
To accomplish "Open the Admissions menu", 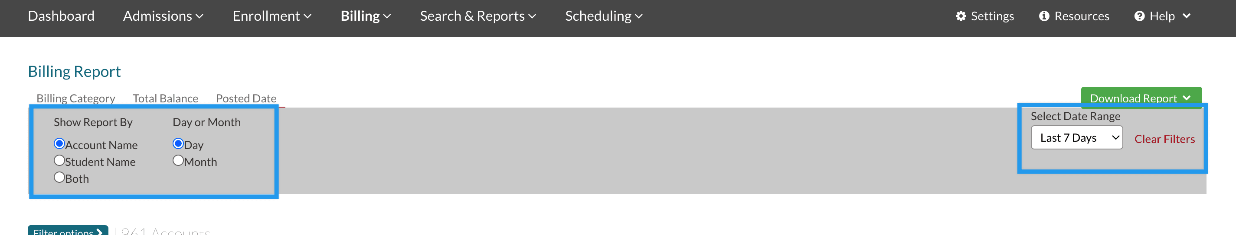I will (163, 16).
